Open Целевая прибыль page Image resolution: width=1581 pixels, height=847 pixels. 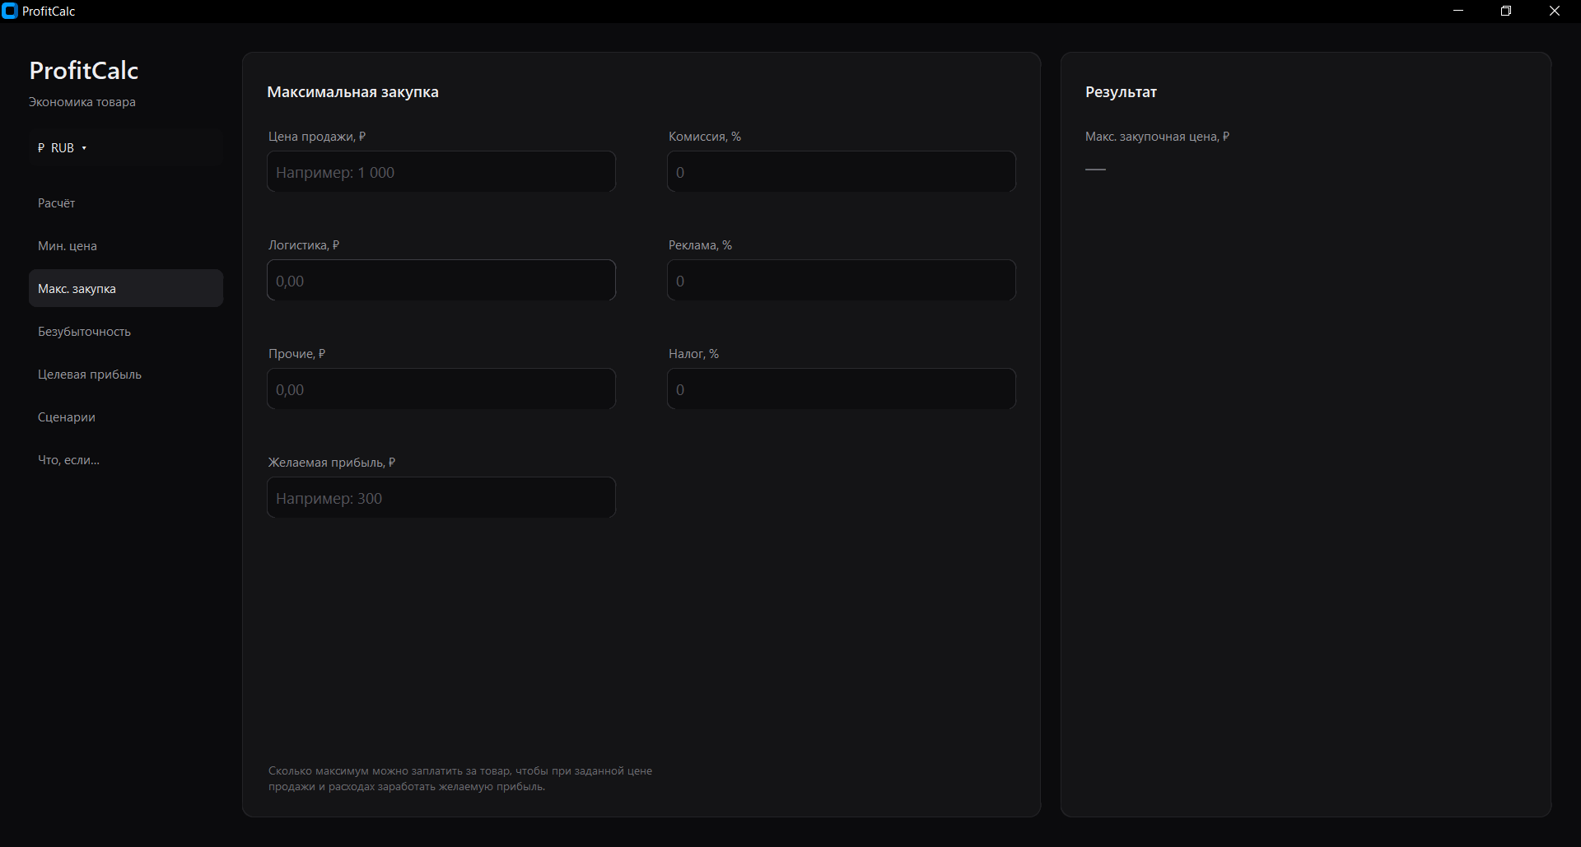pyautogui.click(x=126, y=375)
